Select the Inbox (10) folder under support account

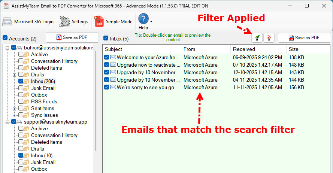coord(42,155)
